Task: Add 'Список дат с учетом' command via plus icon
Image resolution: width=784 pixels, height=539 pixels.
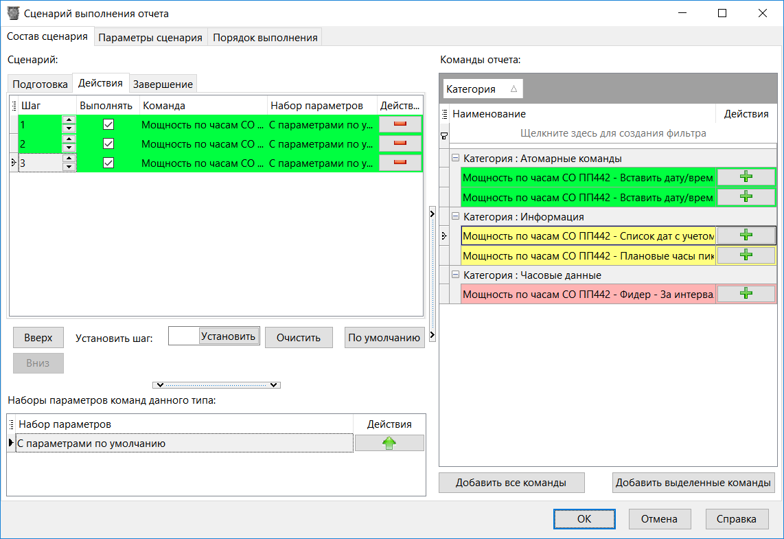Action: click(x=746, y=235)
